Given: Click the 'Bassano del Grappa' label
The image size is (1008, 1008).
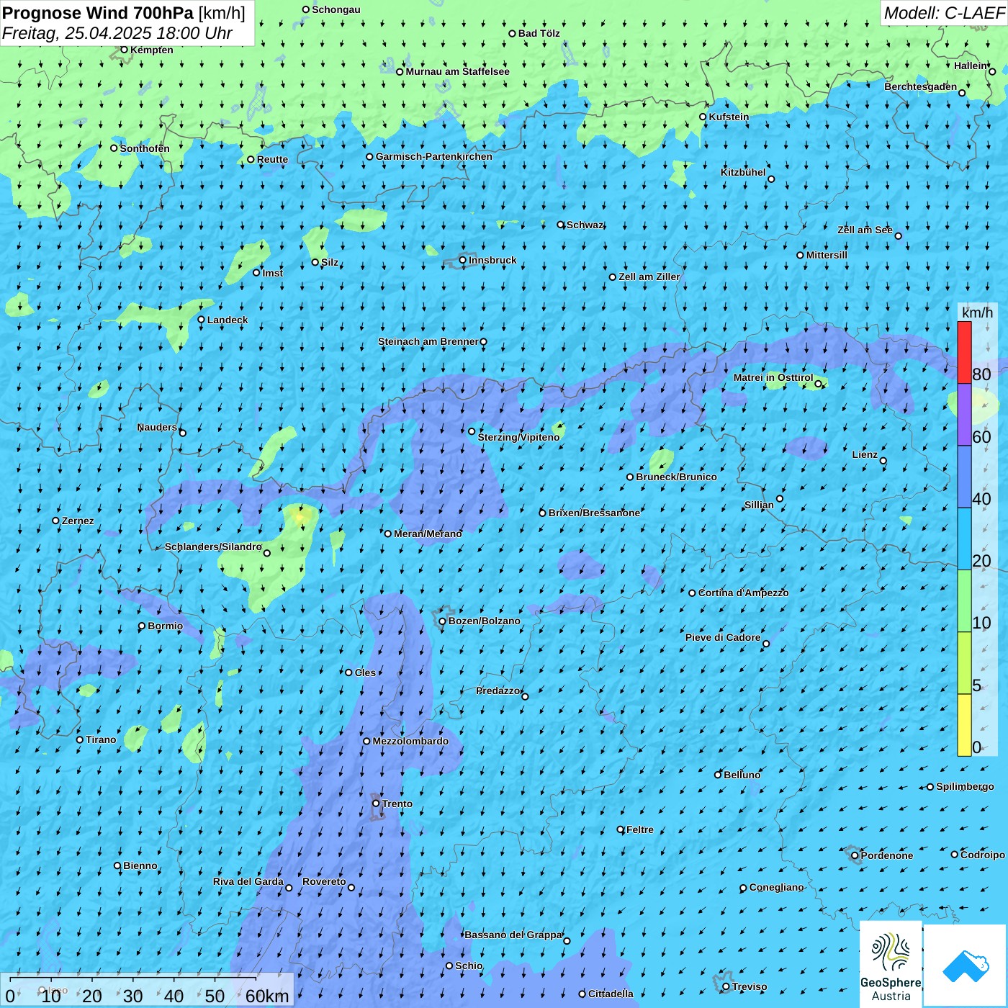Looking at the screenshot, I should pos(513,935).
